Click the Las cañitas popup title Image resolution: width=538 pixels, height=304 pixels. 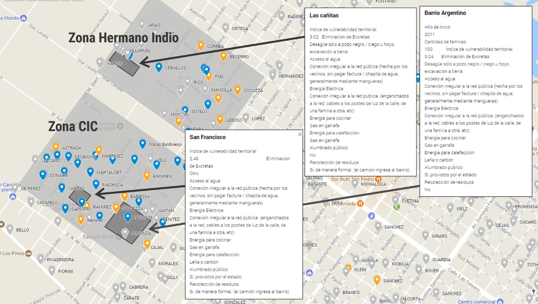pyautogui.click(x=324, y=16)
